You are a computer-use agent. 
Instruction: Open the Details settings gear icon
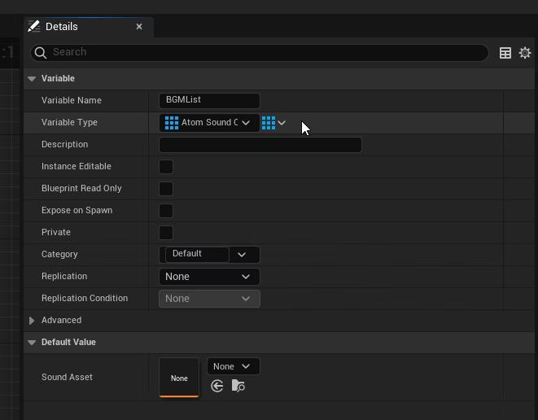pos(525,53)
